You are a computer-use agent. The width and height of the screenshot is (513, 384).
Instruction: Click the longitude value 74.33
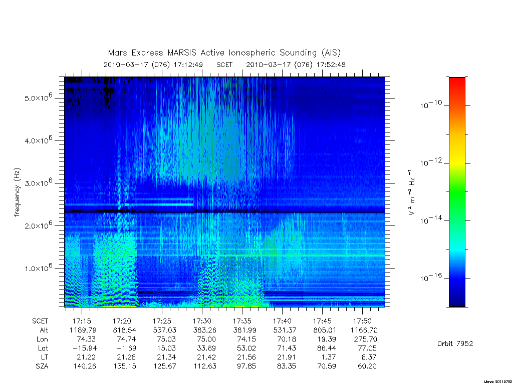pyautogui.click(x=86, y=339)
